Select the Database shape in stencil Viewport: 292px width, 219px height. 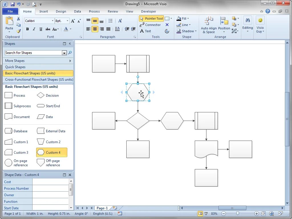point(16,131)
